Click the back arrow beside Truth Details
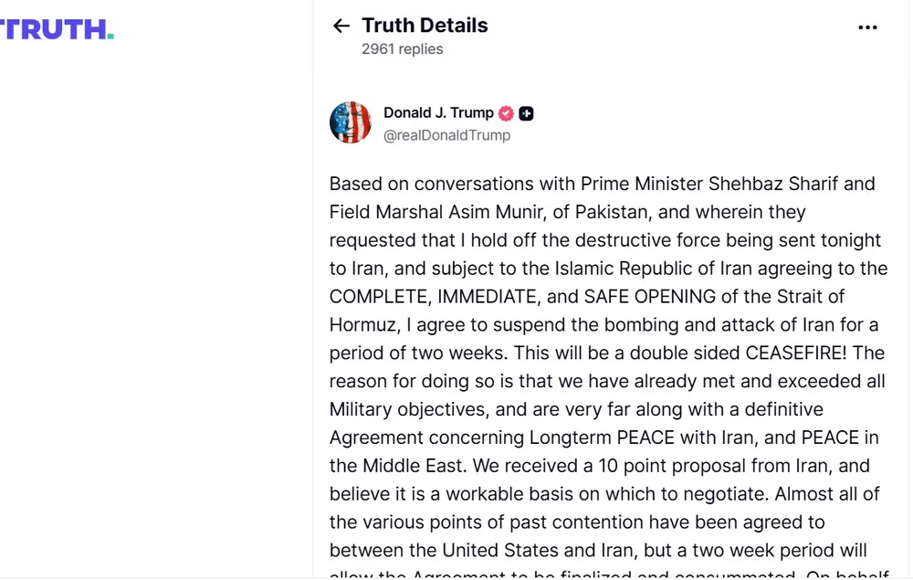This screenshot has width=913, height=580. pos(341,26)
